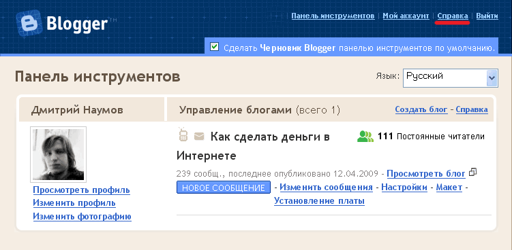Click the green followers icon
The width and height of the screenshot is (512, 250).
[x=365, y=137]
